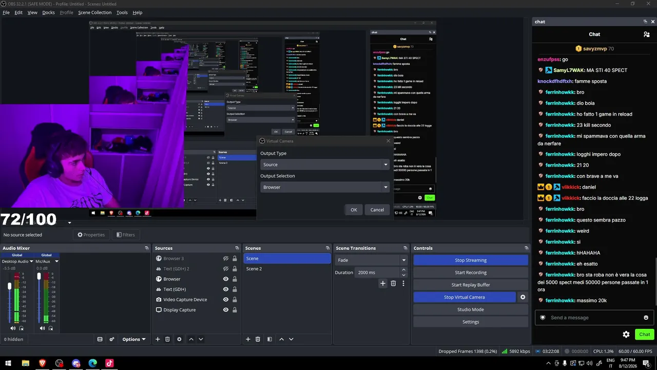Adjust the Mic/Aux volume slider
657x370 pixels.
pyautogui.click(x=38, y=276)
